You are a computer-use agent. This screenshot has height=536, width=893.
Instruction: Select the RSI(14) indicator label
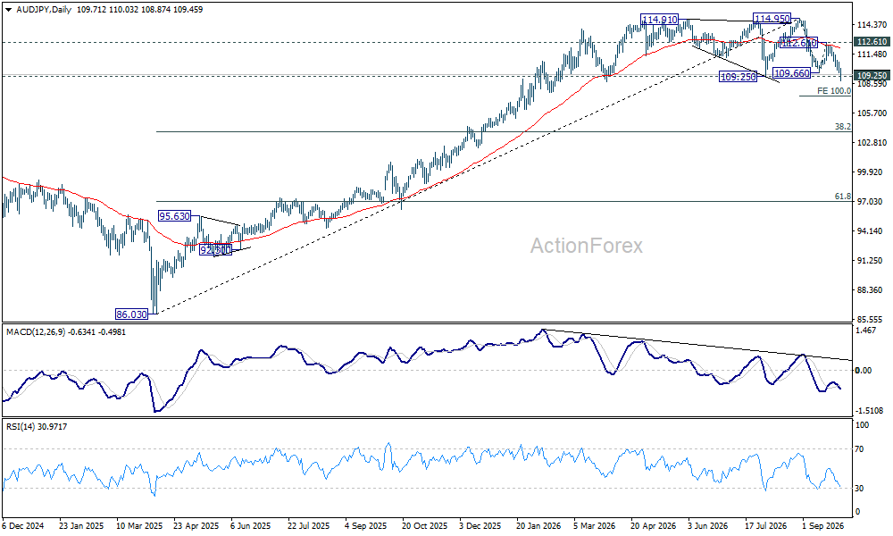point(22,426)
